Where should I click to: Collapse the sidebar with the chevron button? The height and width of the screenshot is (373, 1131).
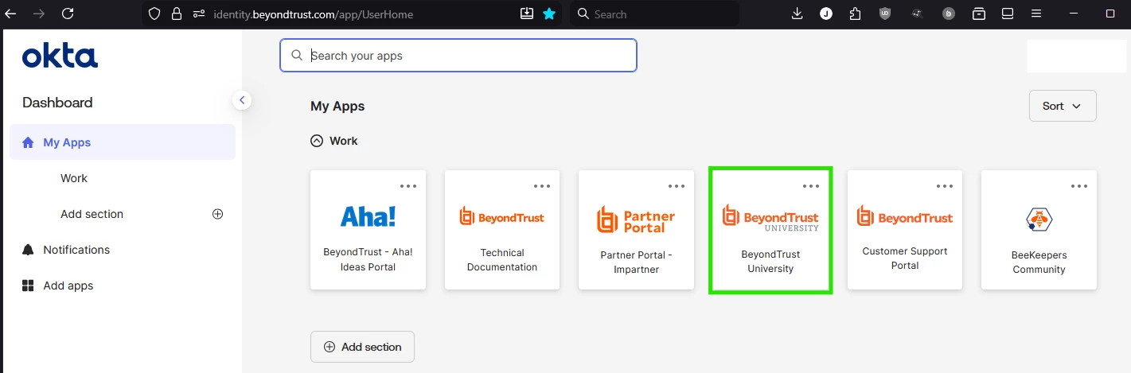pos(242,100)
